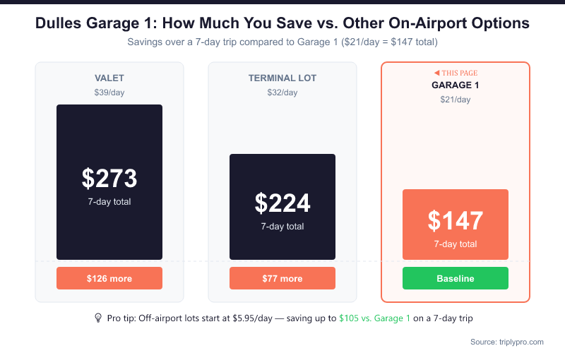565x353 pixels.
Task: Click the green "$105 vs. Garage 1" text
Action: tap(374, 318)
